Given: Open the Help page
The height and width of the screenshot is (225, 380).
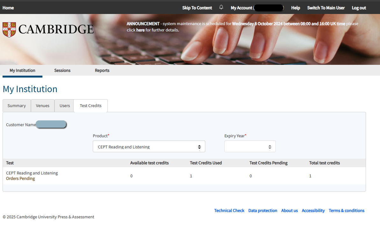Looking at the screenshot, I should pyautogui.click(x=296, y=8).
